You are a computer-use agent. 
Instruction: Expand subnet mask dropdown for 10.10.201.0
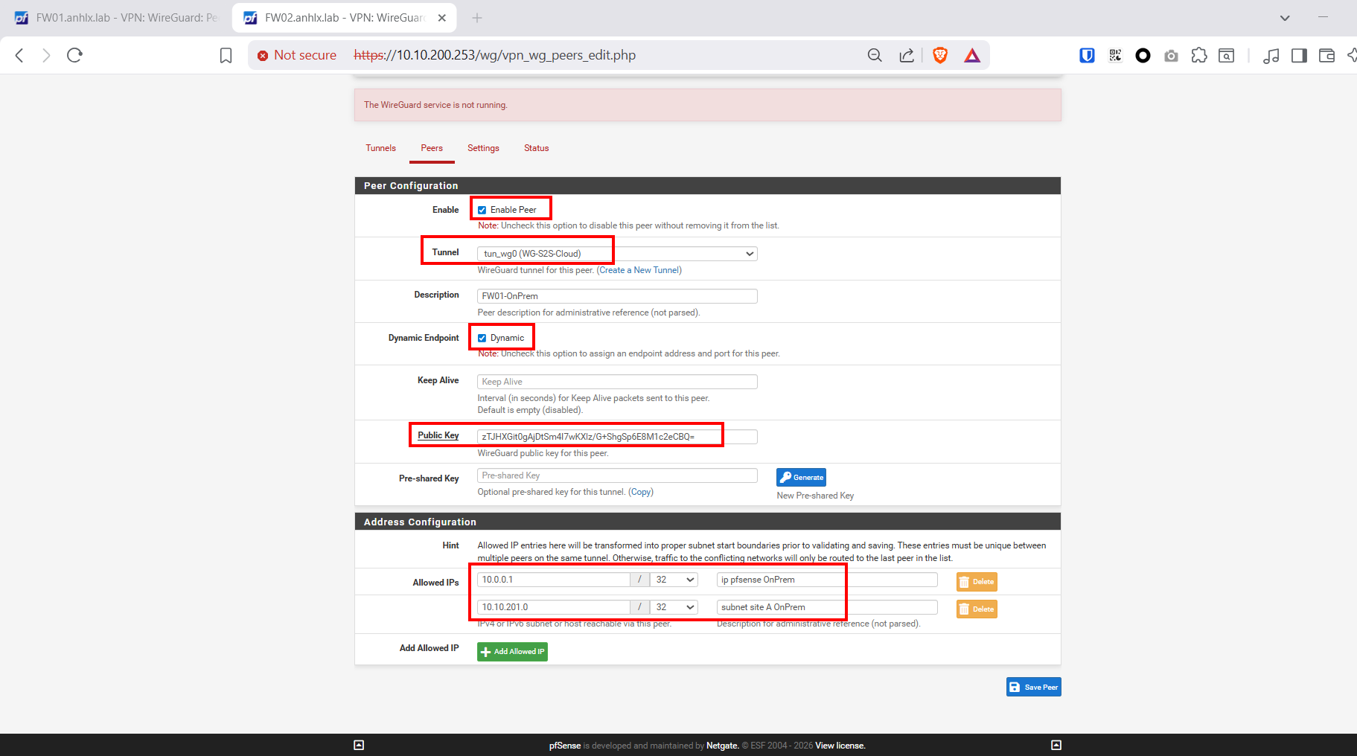[674, 607]
